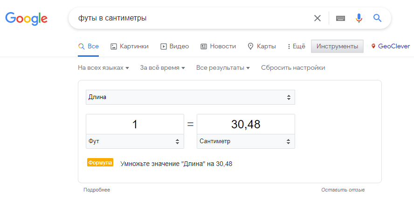Toggle the Инструменты tools button
This screenshot has width=414, height=199.
click(337, 46)
